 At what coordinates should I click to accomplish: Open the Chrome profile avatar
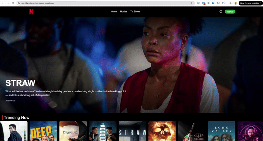(235, 3)
